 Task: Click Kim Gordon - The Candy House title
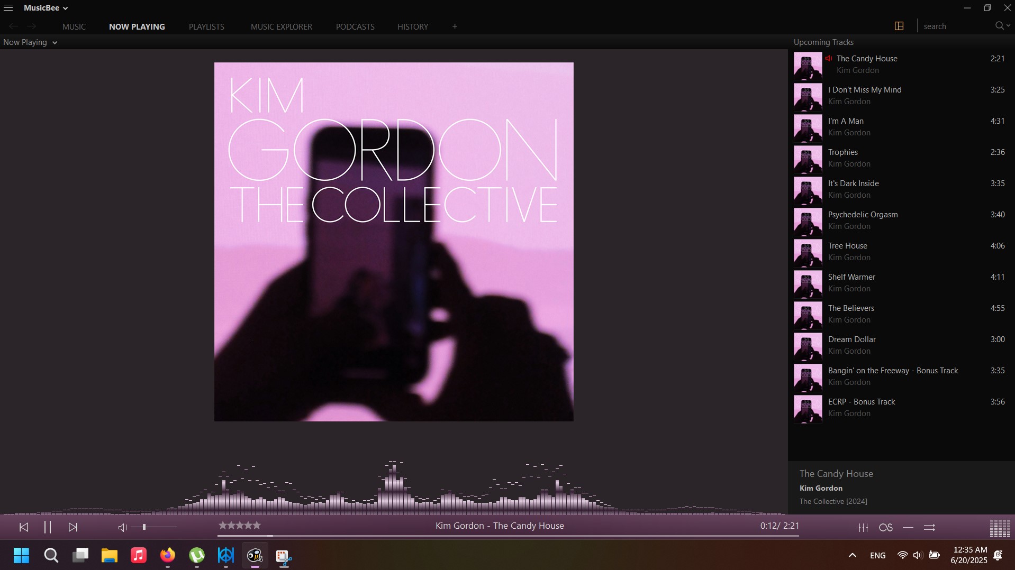pyautogui.click(x=500, y=526)
